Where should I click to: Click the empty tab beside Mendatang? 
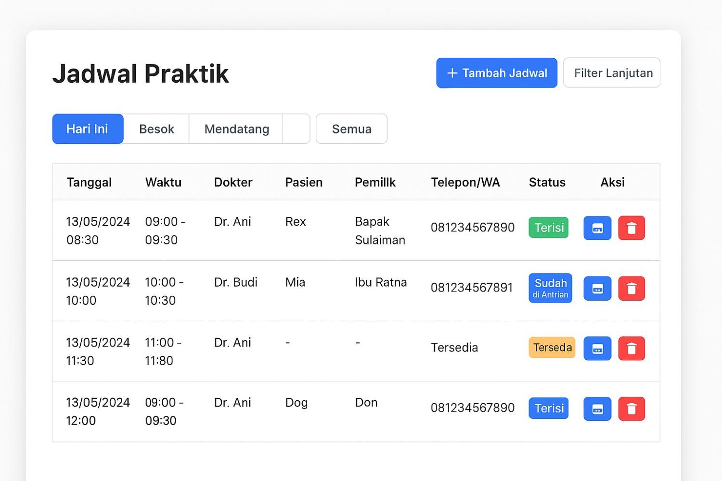click(296, 128)
